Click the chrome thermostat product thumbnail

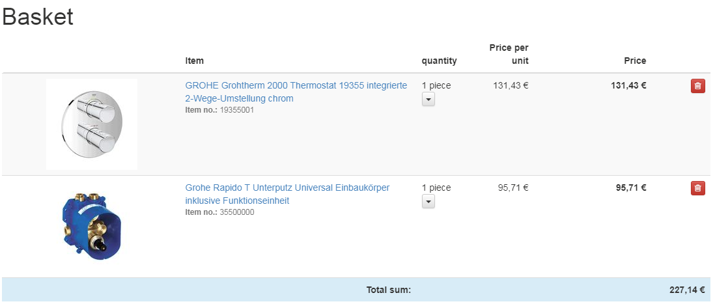tap(92, 124)
